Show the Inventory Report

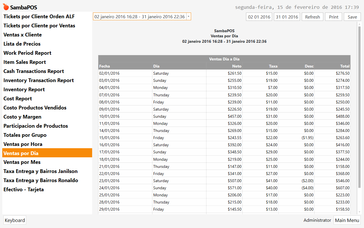click(24, 89)
